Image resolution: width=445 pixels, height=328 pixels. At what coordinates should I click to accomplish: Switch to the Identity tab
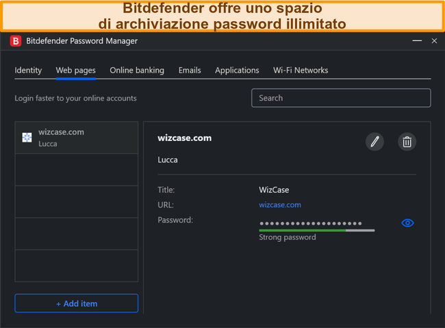(28, 70)
